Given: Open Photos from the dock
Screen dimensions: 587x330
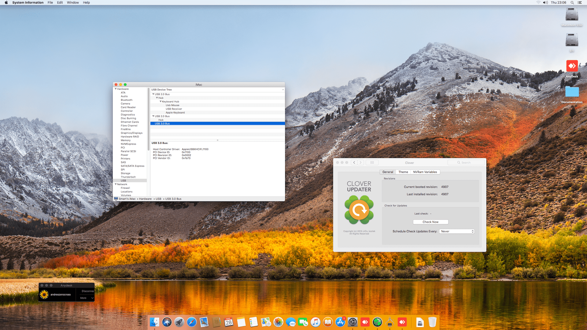Looking at the screenshot, I should [x=278, y=322].
